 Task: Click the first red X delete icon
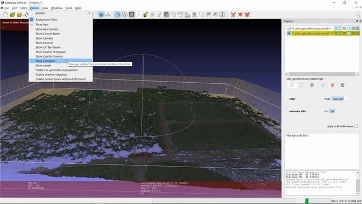coord(233,15)
